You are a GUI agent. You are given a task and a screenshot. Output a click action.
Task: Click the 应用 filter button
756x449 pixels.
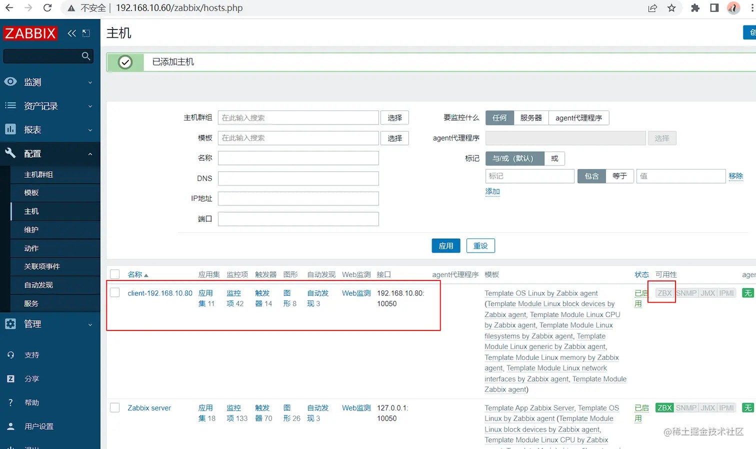(x=446, y=246)
